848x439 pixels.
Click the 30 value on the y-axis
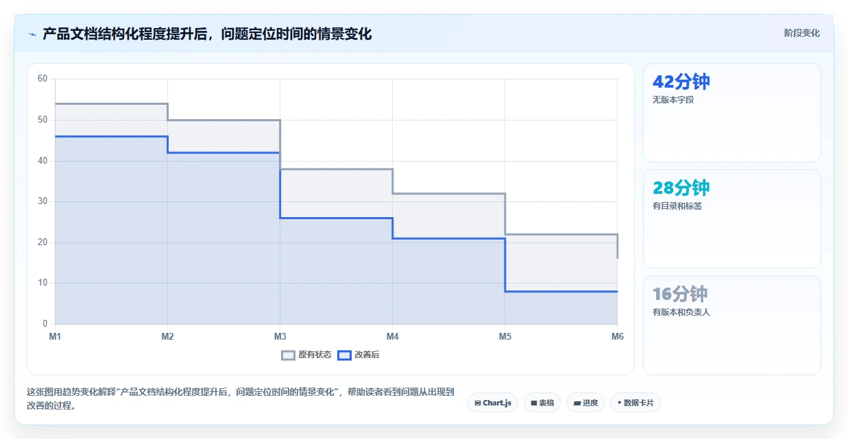(x=43, y=201)
